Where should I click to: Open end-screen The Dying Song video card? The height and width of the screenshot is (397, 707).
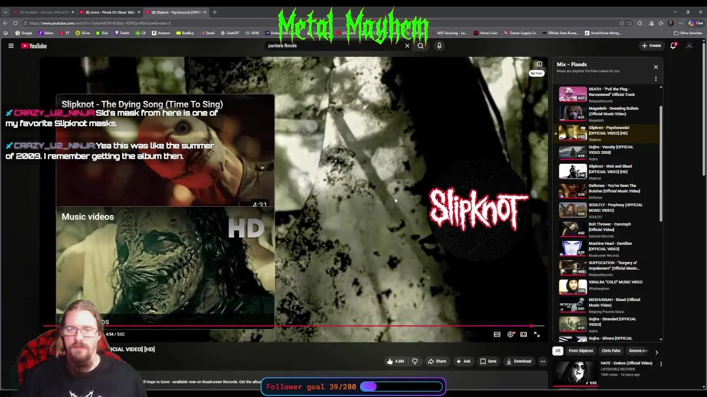pyautogui.click(x=165, y=151)
